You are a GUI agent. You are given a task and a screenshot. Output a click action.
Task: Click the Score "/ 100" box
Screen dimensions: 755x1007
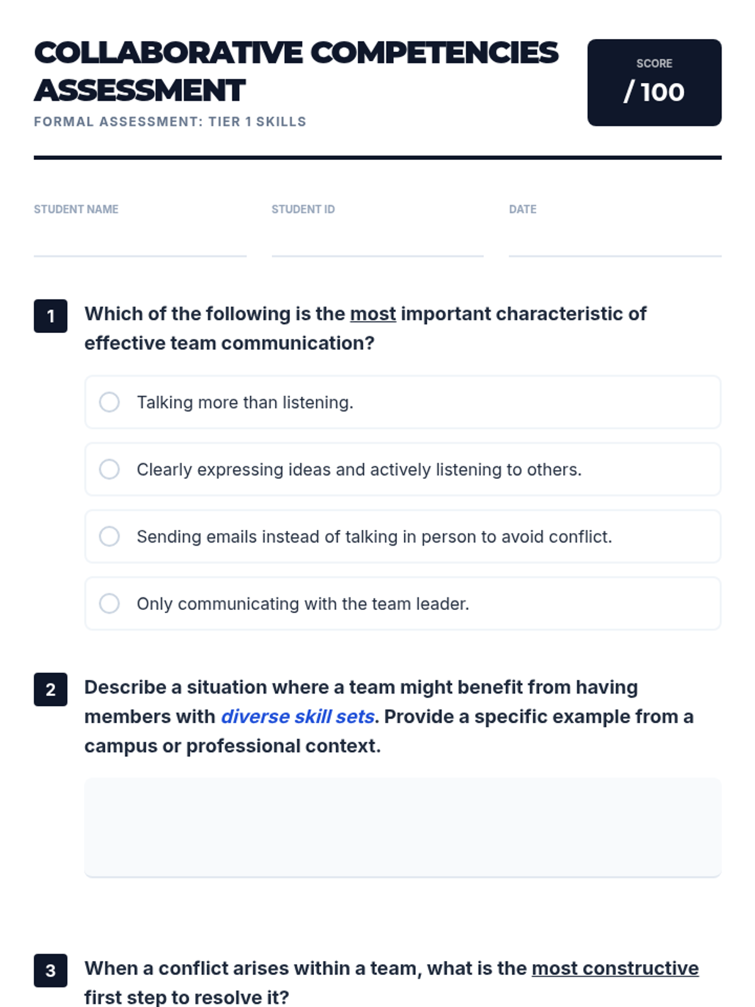654,82
